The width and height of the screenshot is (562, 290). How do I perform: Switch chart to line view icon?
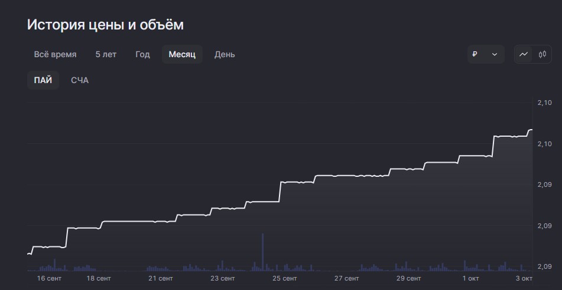coord(524,54)
